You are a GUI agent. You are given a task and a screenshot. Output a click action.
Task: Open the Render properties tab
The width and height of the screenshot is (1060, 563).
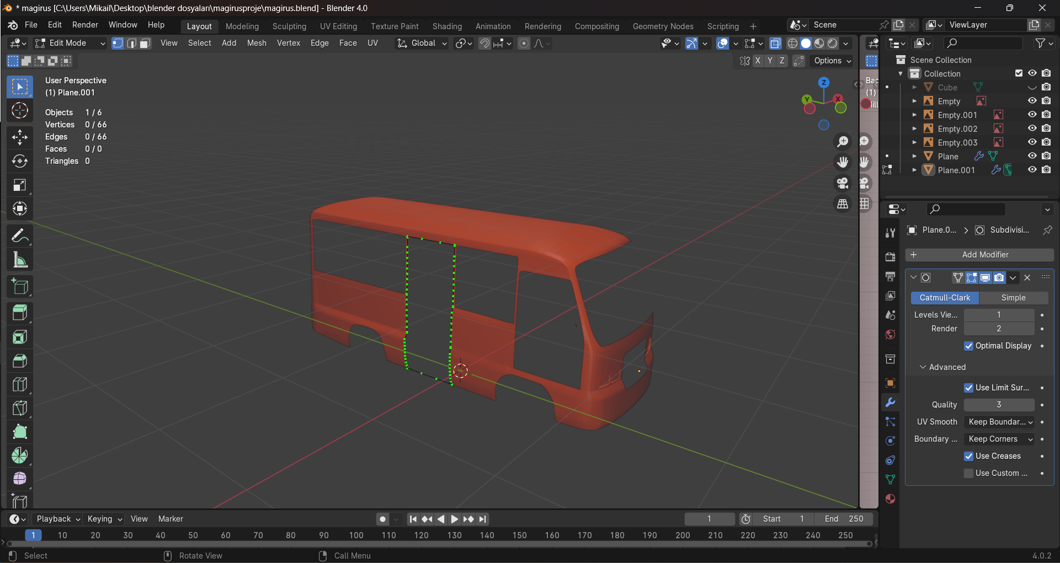tap(890, 257)
